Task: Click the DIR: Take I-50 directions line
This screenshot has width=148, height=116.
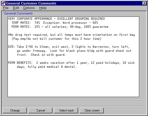Action: 69,47
